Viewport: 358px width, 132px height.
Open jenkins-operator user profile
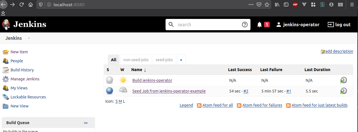coord(298,25)
